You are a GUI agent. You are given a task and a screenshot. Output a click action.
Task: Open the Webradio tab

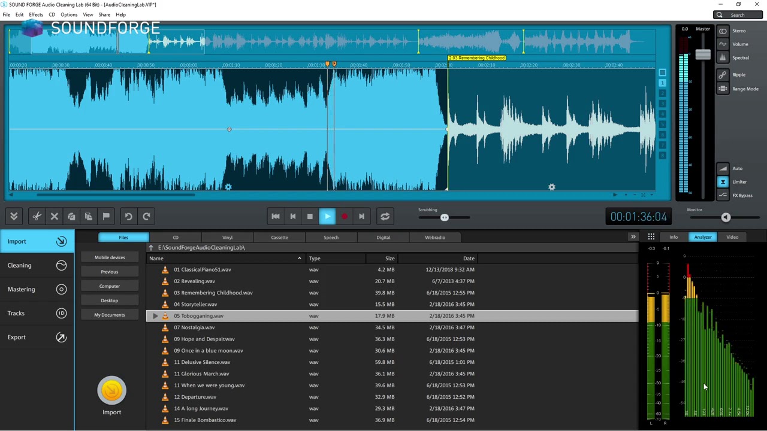tap(435, 238)
